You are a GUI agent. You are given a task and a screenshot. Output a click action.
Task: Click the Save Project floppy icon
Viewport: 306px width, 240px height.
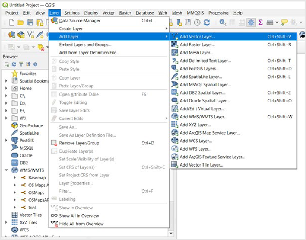click(30, 23)
